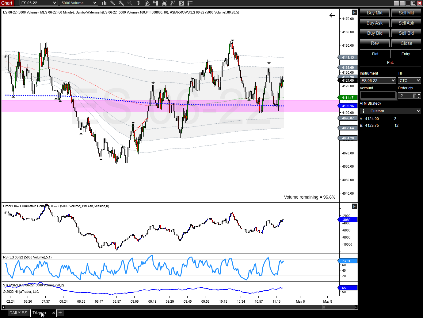423x318 pixels.
Task: Click the zoom out magnifier icon
Action: (x=130, y=3)
